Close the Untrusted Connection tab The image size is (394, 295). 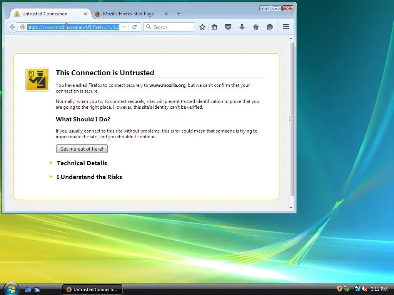tap(85, 14)
